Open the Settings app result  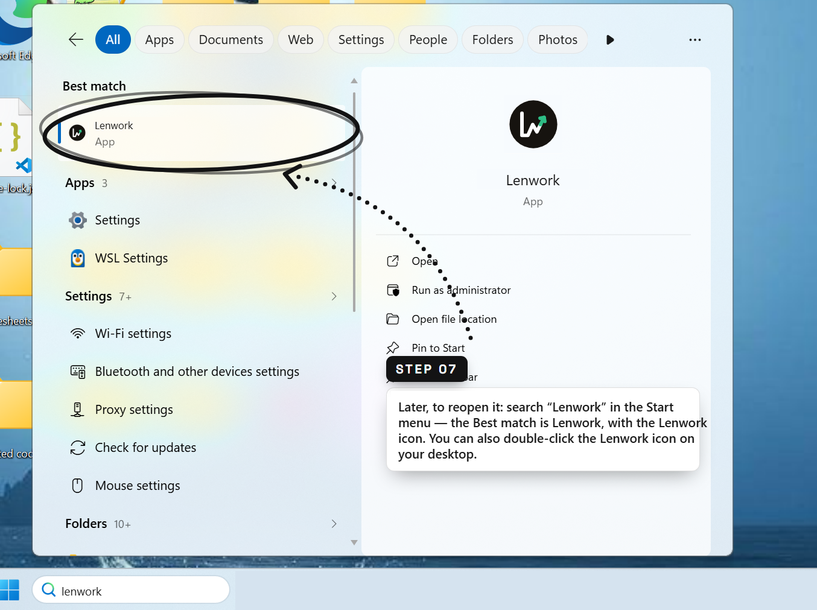(202, 220)
